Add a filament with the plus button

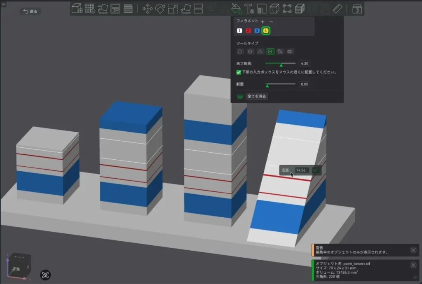263,21
